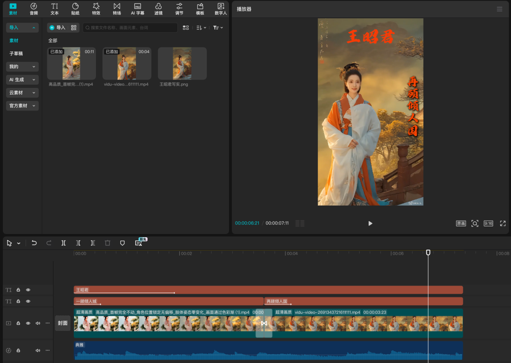Open the media filter dropdown

(218, 28)
